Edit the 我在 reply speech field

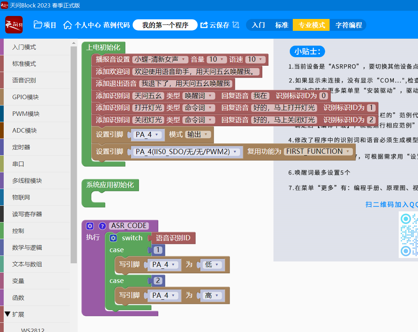(x=260, y=96)
